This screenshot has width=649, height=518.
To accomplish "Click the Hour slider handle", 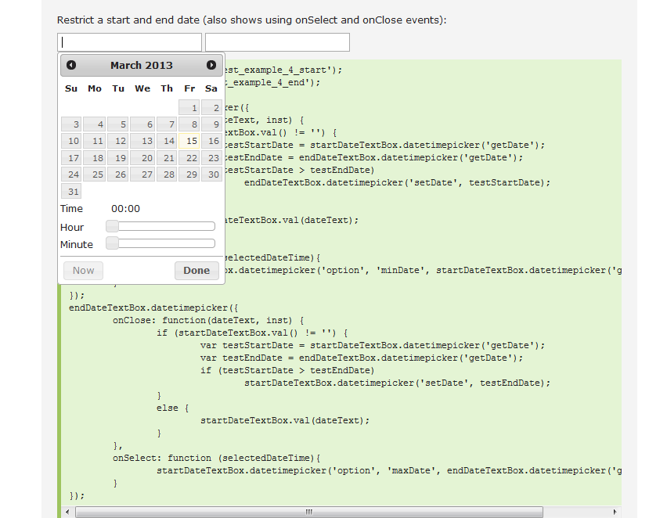I will pos(112,226).
